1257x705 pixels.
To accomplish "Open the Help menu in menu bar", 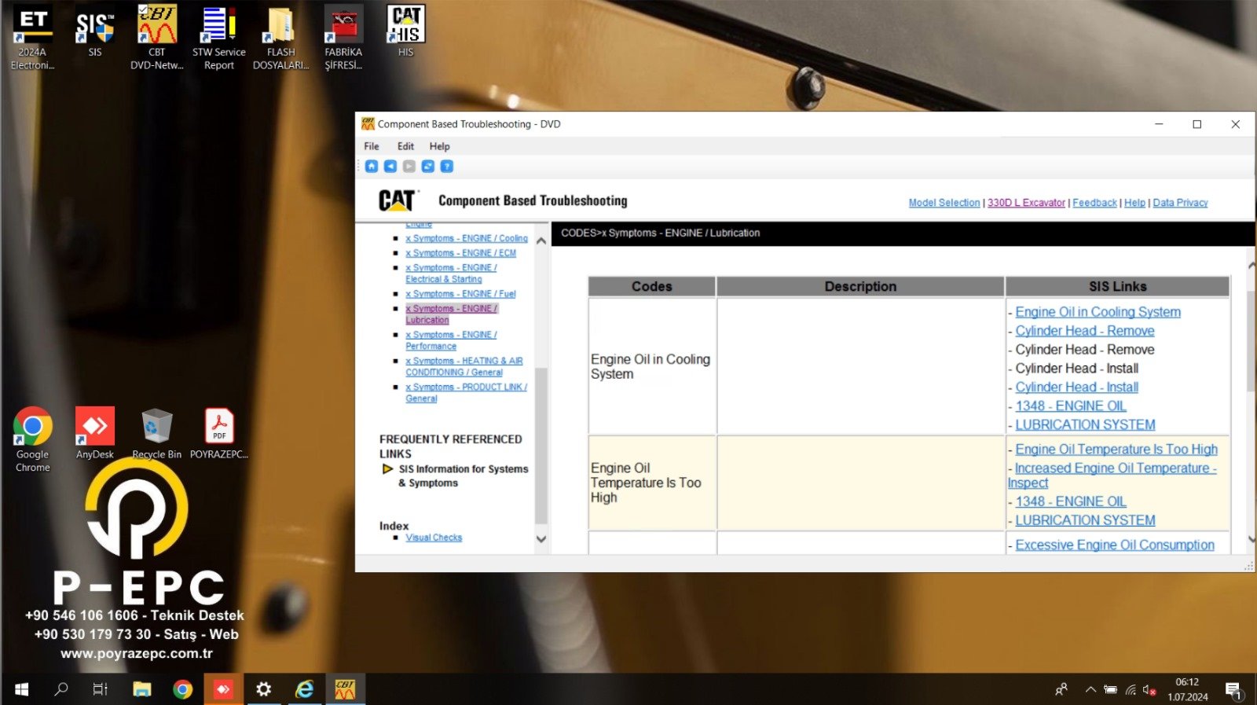I will (440, 146).
